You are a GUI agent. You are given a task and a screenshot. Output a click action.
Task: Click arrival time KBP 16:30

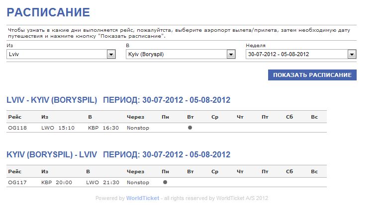[x=103, y=128]
